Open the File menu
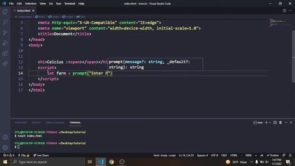295x166 pixels. 11,4
